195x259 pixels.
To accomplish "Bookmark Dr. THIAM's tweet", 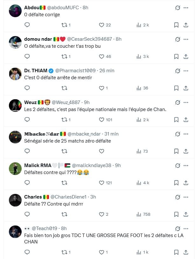I will click(176, 88).
